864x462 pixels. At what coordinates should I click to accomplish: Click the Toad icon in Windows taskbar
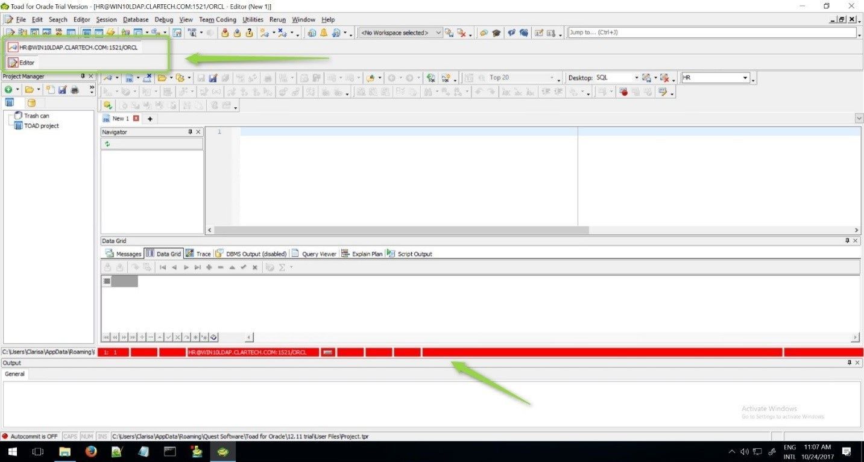[x=223, y=451]
